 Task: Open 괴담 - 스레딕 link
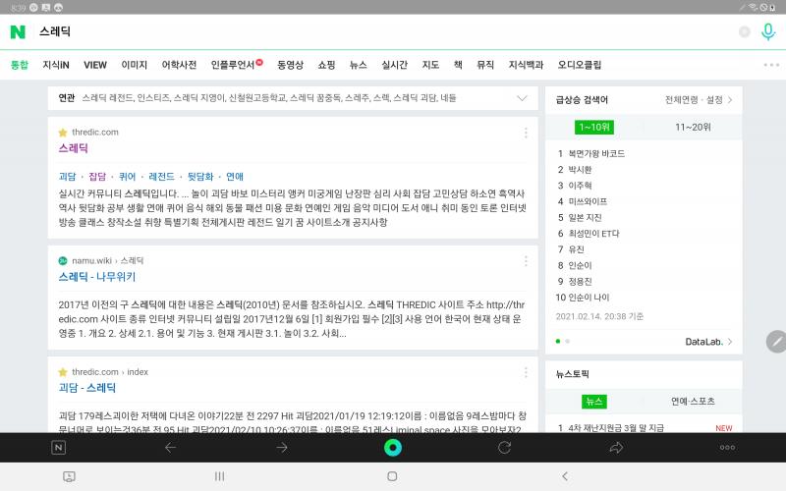(87, 388)
